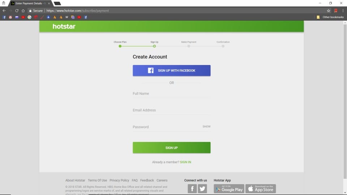Open the FAQ footer link
This screenshot has height=195, width=347.
(134, 180)
